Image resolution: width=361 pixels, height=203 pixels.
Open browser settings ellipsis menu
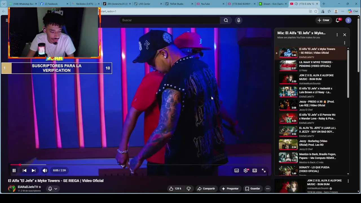(343, 11)
